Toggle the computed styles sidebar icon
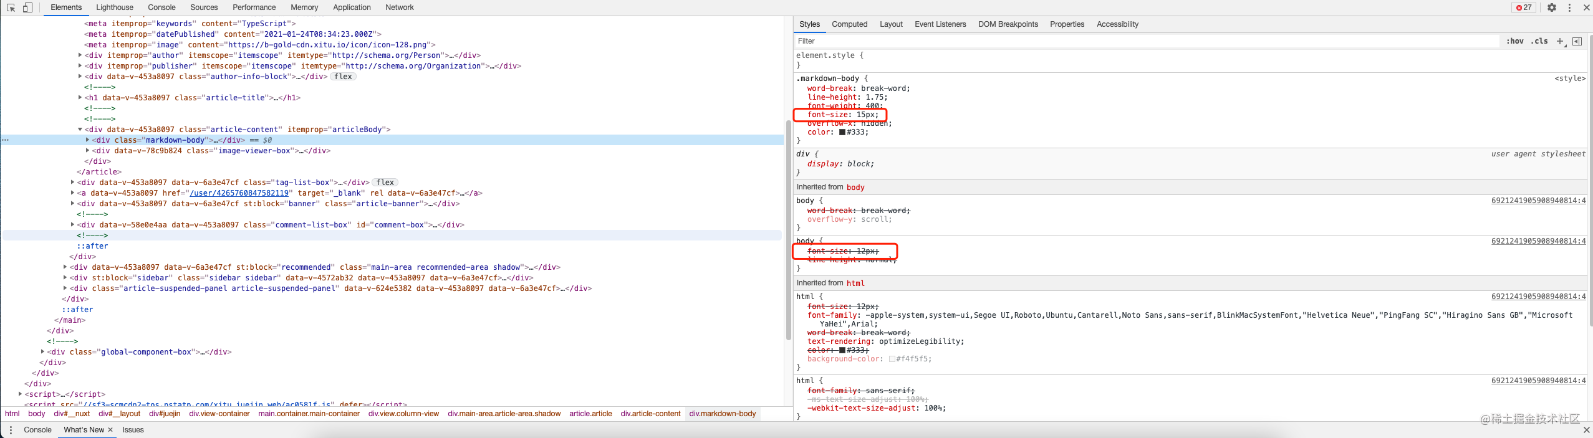Image resolution: width=1593 pixels, height=438 pixels. [1577, 41]
